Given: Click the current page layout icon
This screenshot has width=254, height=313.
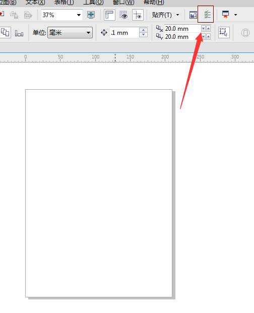Looking at the screenshot, I should (x=19, y=33).
